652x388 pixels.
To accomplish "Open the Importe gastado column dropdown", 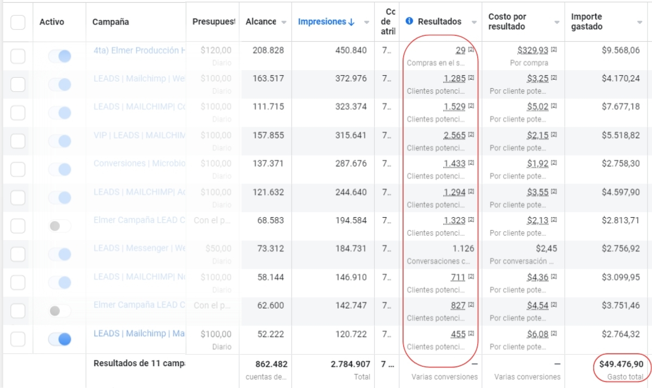I will pyautogui.click(x=639, y=22).
